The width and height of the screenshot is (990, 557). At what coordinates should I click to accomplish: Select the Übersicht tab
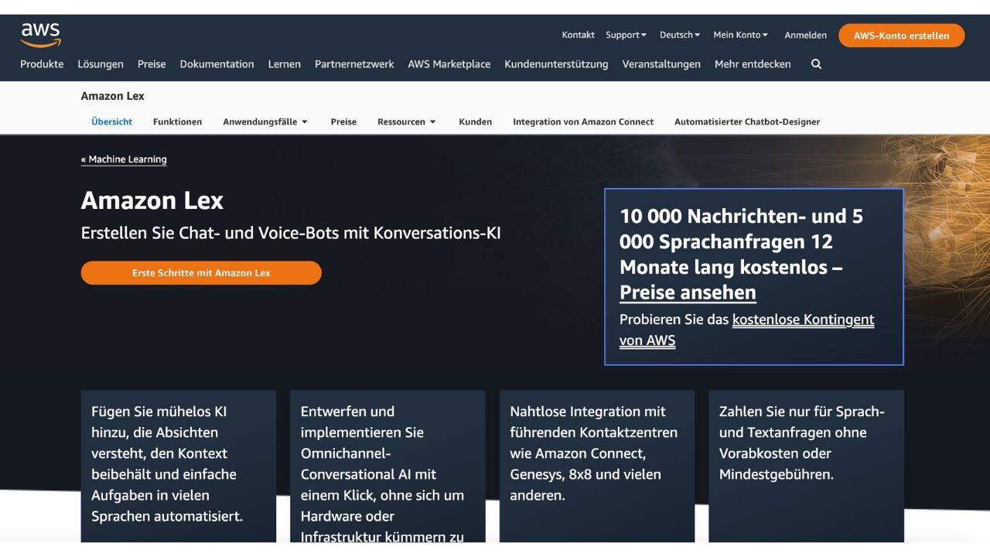(111, 121)
